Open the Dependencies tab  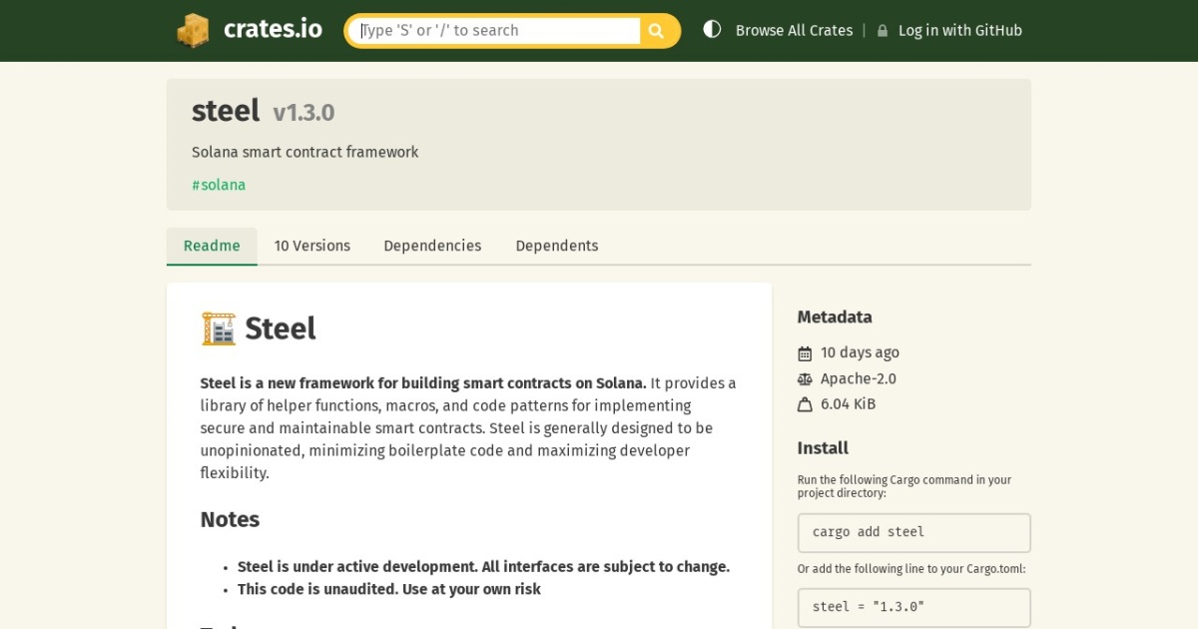tap(432, 246)
